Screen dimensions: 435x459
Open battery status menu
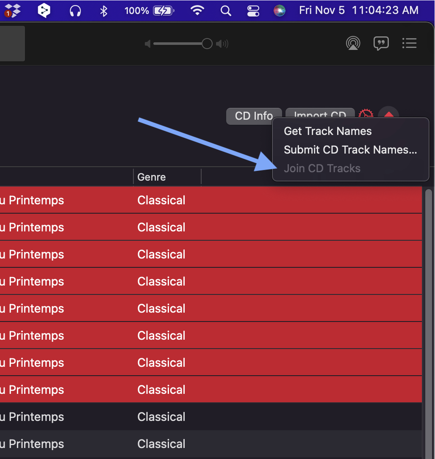pyautogui.click(x=150, y=11)
